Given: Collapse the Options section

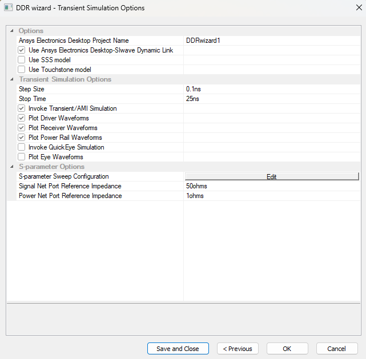Looking at the screenshot, I should (x=12, y=31).
